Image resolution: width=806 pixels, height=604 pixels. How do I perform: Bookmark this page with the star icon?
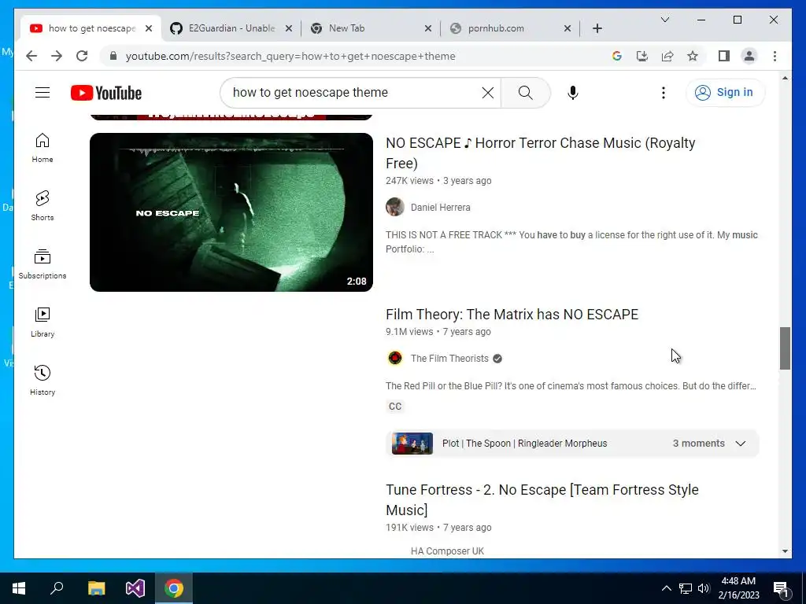click(x=693, y=56)
